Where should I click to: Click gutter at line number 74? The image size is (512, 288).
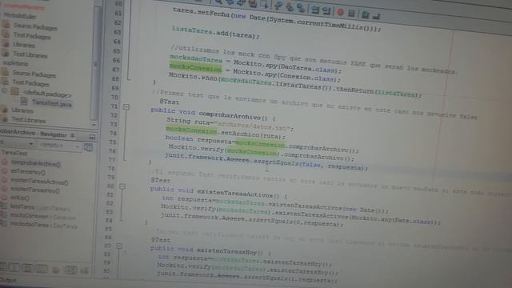113,133
